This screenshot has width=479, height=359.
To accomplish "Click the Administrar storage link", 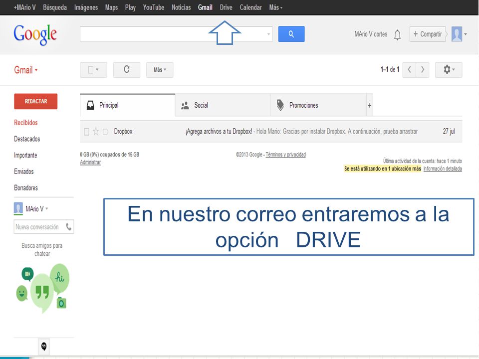I will (x=90, y=162).
